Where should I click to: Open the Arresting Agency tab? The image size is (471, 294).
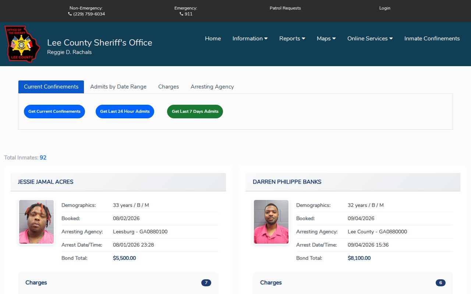click(x=212, y=87)
